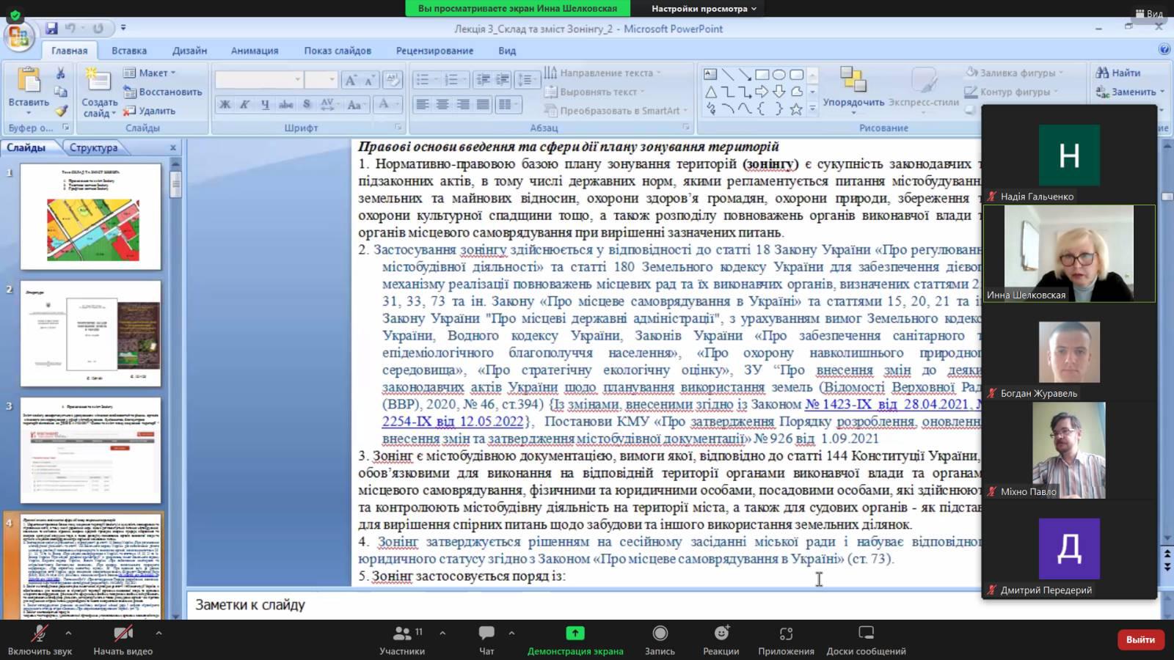
Task: Switch to the Design (Дизайн) ribbon tab
Action: coord(189,51)
